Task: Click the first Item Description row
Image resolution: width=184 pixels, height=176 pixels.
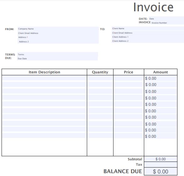Action: (x=45, y=78)
